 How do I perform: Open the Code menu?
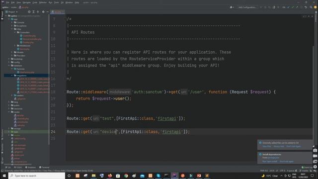point(35,2)
